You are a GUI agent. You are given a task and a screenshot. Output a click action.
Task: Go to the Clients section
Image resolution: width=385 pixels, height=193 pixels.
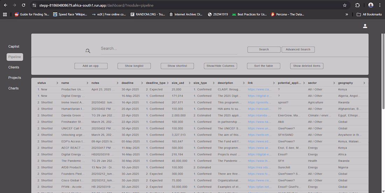point(14,67)
